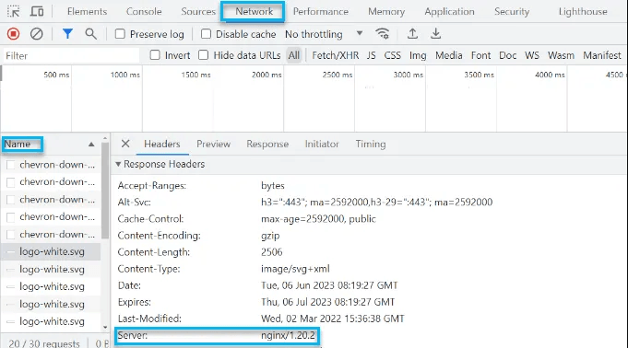The width and height of the screenshot is (628, 348).
Task: Enable Hide data URLs checkbox
Action: coord(204,55)
